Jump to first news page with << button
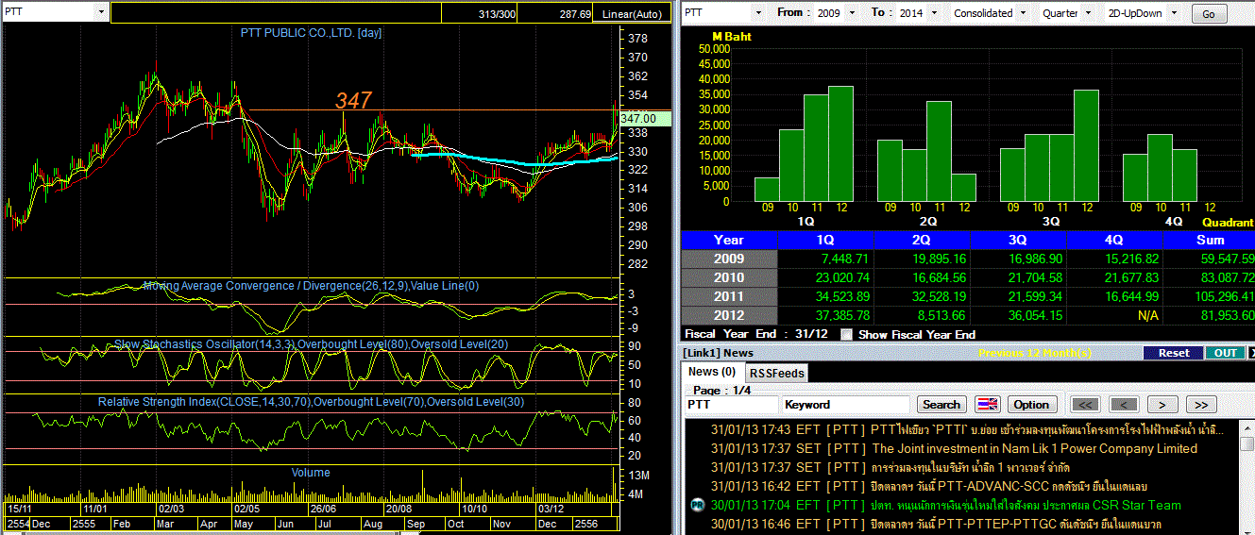 pos(1086,404)
